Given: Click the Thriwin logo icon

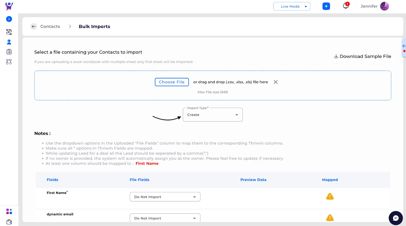Looking at the screenshot, I should coord(9,6).
